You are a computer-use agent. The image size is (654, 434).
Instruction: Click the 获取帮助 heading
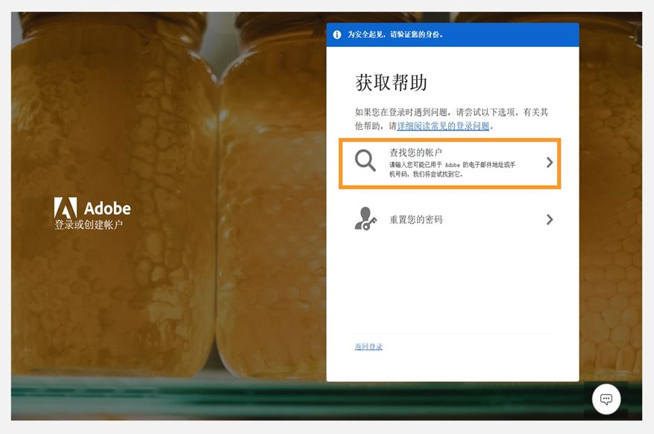coord(390,82)
